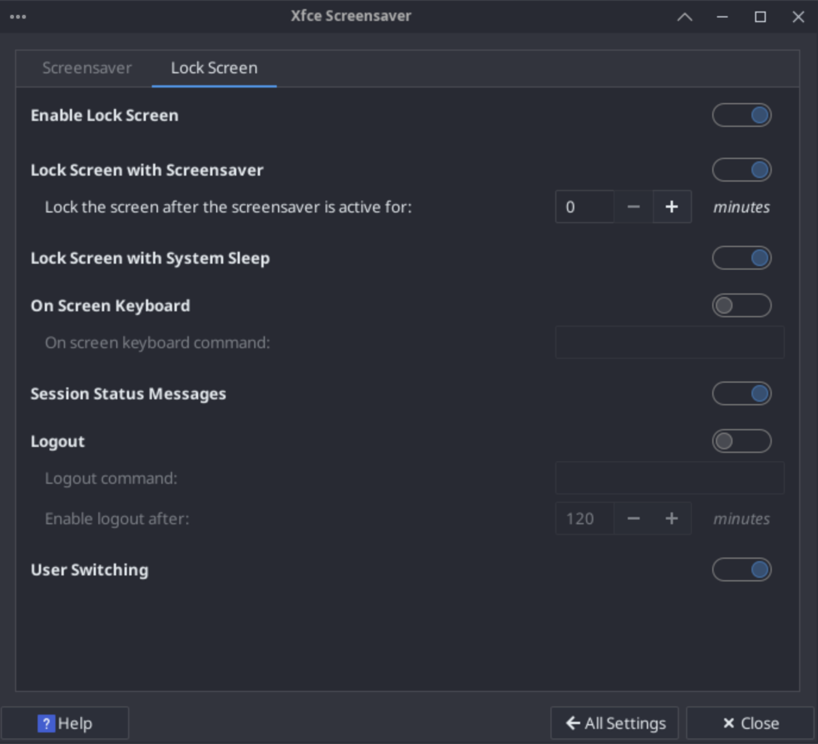Viewport: 818px width, 744px height.
Task: Select the Lock Screen tab
Action: (214, 68)
